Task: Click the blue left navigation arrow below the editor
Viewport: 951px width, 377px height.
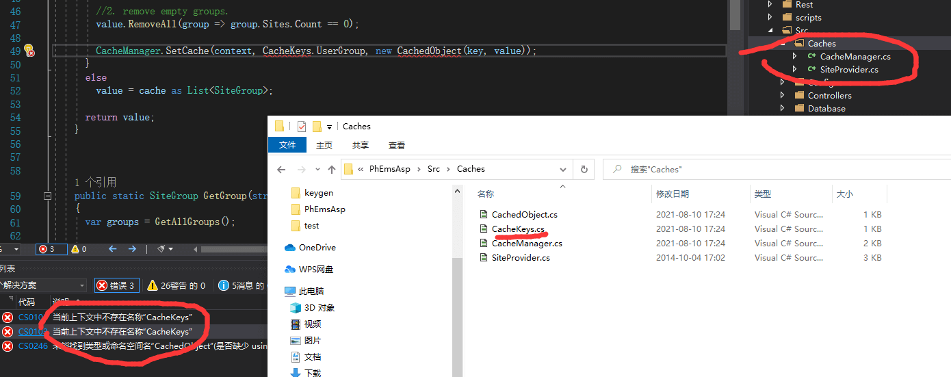Action: point(113,249)
